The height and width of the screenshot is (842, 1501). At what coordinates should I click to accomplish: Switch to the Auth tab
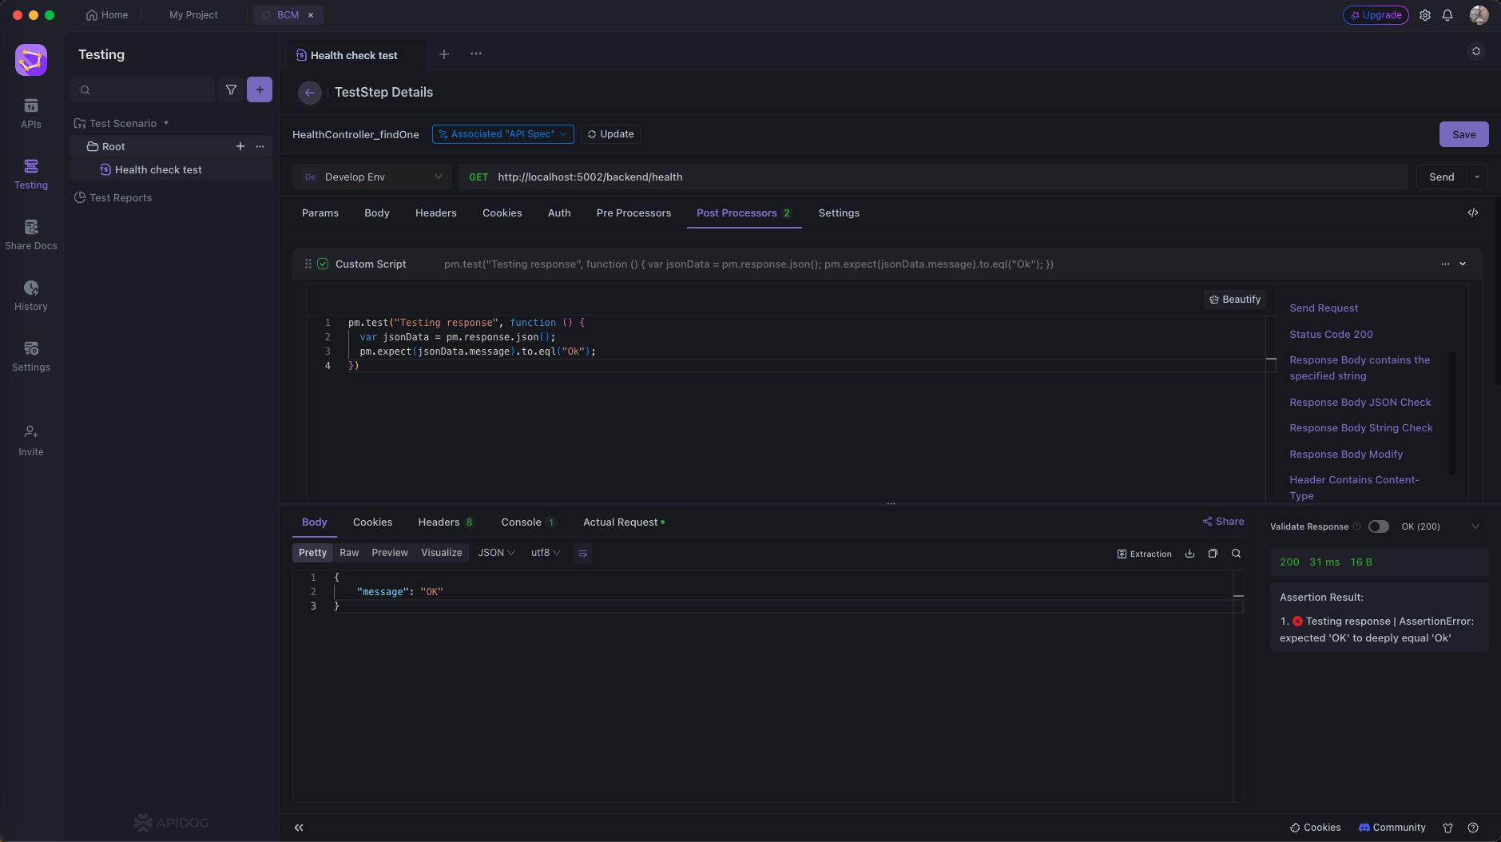pos(559,212)
